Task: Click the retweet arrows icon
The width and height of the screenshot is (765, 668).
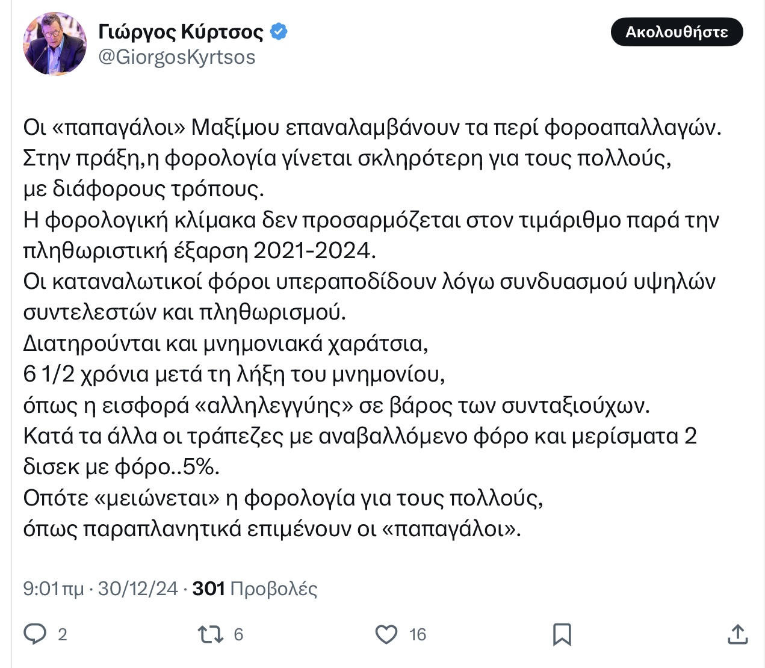Action: 211,634
